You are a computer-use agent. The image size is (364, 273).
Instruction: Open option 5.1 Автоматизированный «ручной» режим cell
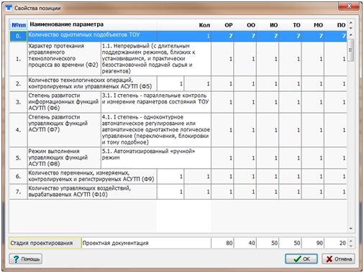(156, 158)
